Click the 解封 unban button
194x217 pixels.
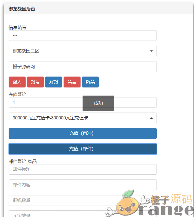[54, 82]
